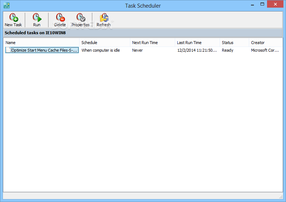Run the selected scheduled task
Screen dimensions: 286x202
coord(36,20)
